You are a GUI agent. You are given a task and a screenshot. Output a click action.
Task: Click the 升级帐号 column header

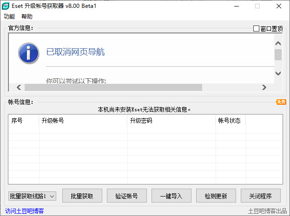83,121
